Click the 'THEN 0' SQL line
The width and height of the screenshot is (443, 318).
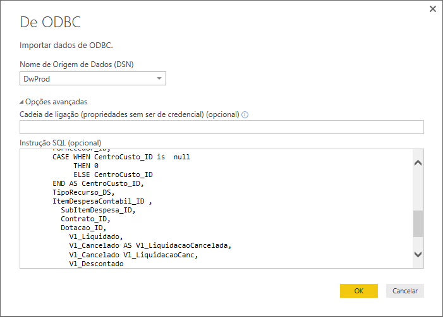86,166
